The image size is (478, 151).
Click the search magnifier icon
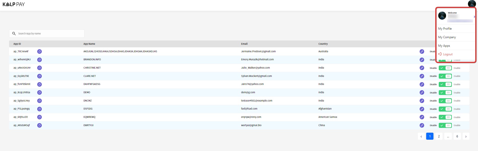tap(14, 34)
